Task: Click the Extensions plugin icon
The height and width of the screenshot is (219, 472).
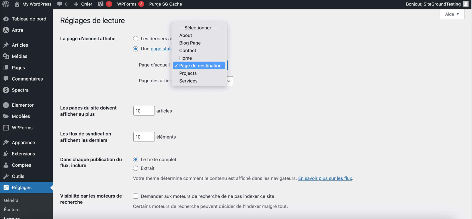Action: pos(6,154)
